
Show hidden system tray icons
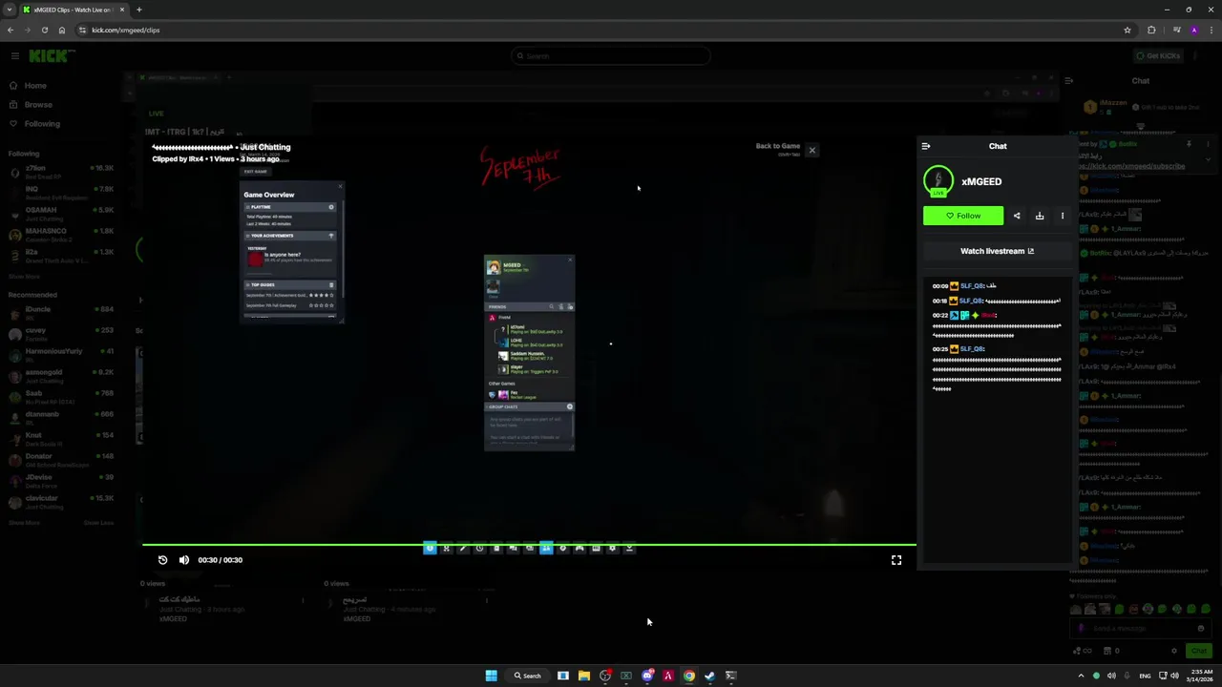coord(1081,676)
